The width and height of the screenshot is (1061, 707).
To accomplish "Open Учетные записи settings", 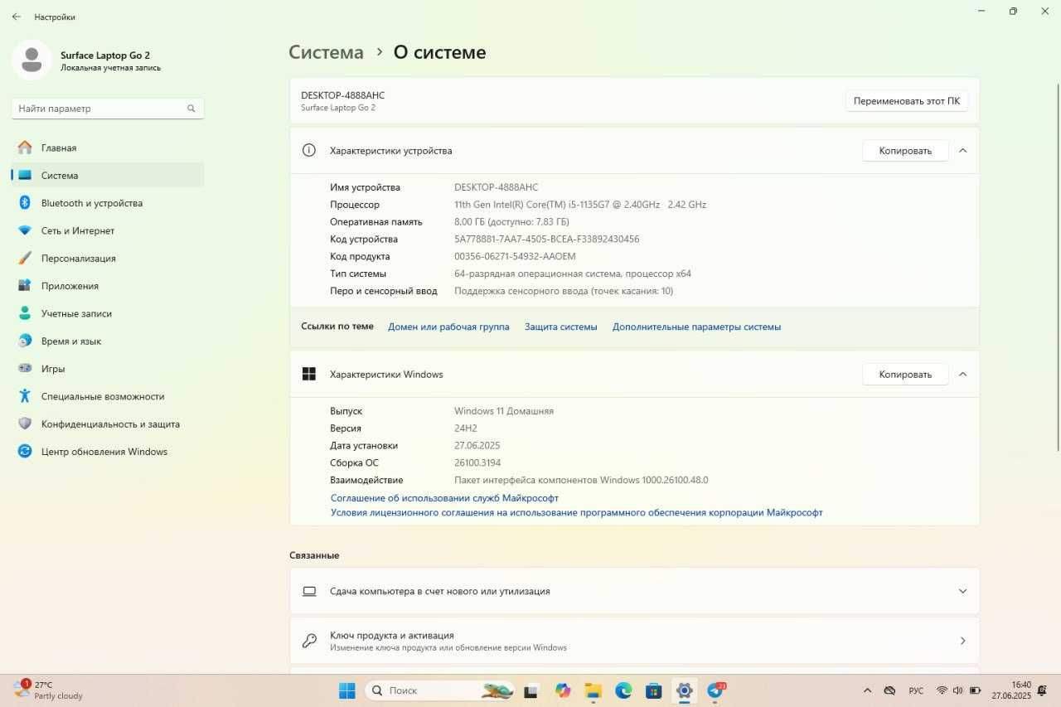I will tap(108, 313).
